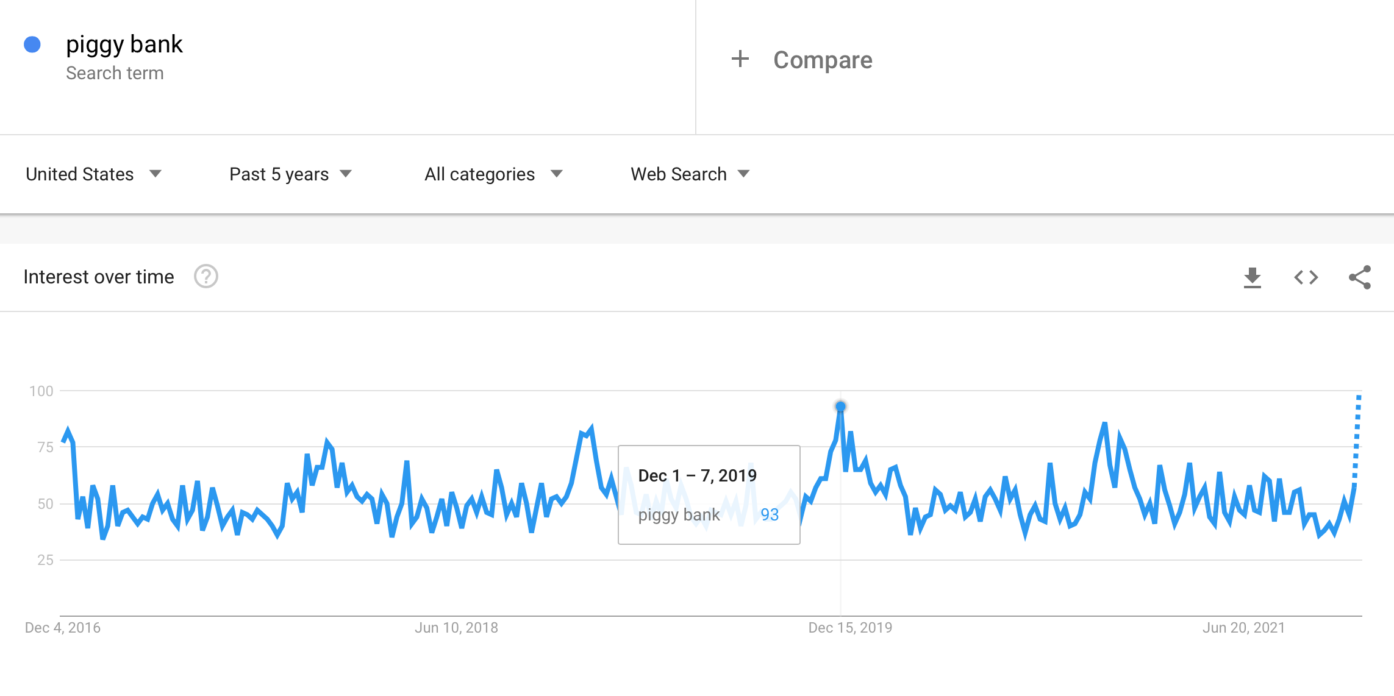Open the Web Search type dropdown

(x=690, y=174)
